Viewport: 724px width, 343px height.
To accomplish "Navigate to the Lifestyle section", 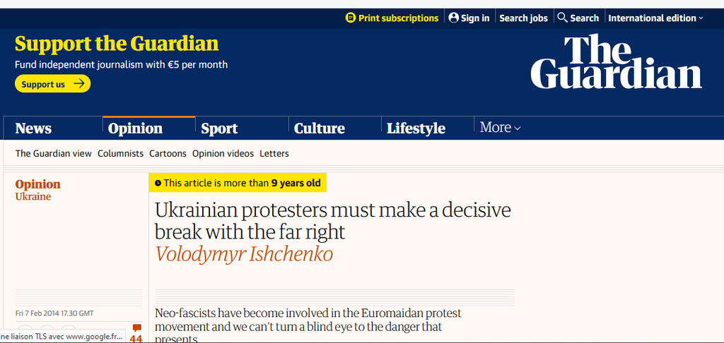I will (416, 128).
